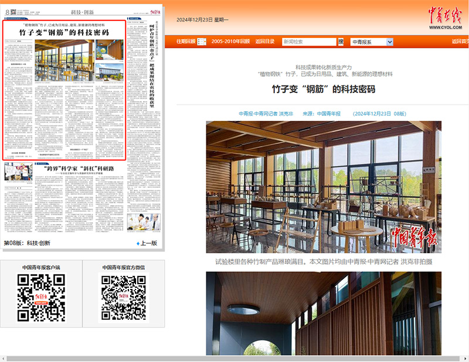The image size is (469, 362).
Task: Open 往期回顾 past issues link
Action: coord(182,42)
